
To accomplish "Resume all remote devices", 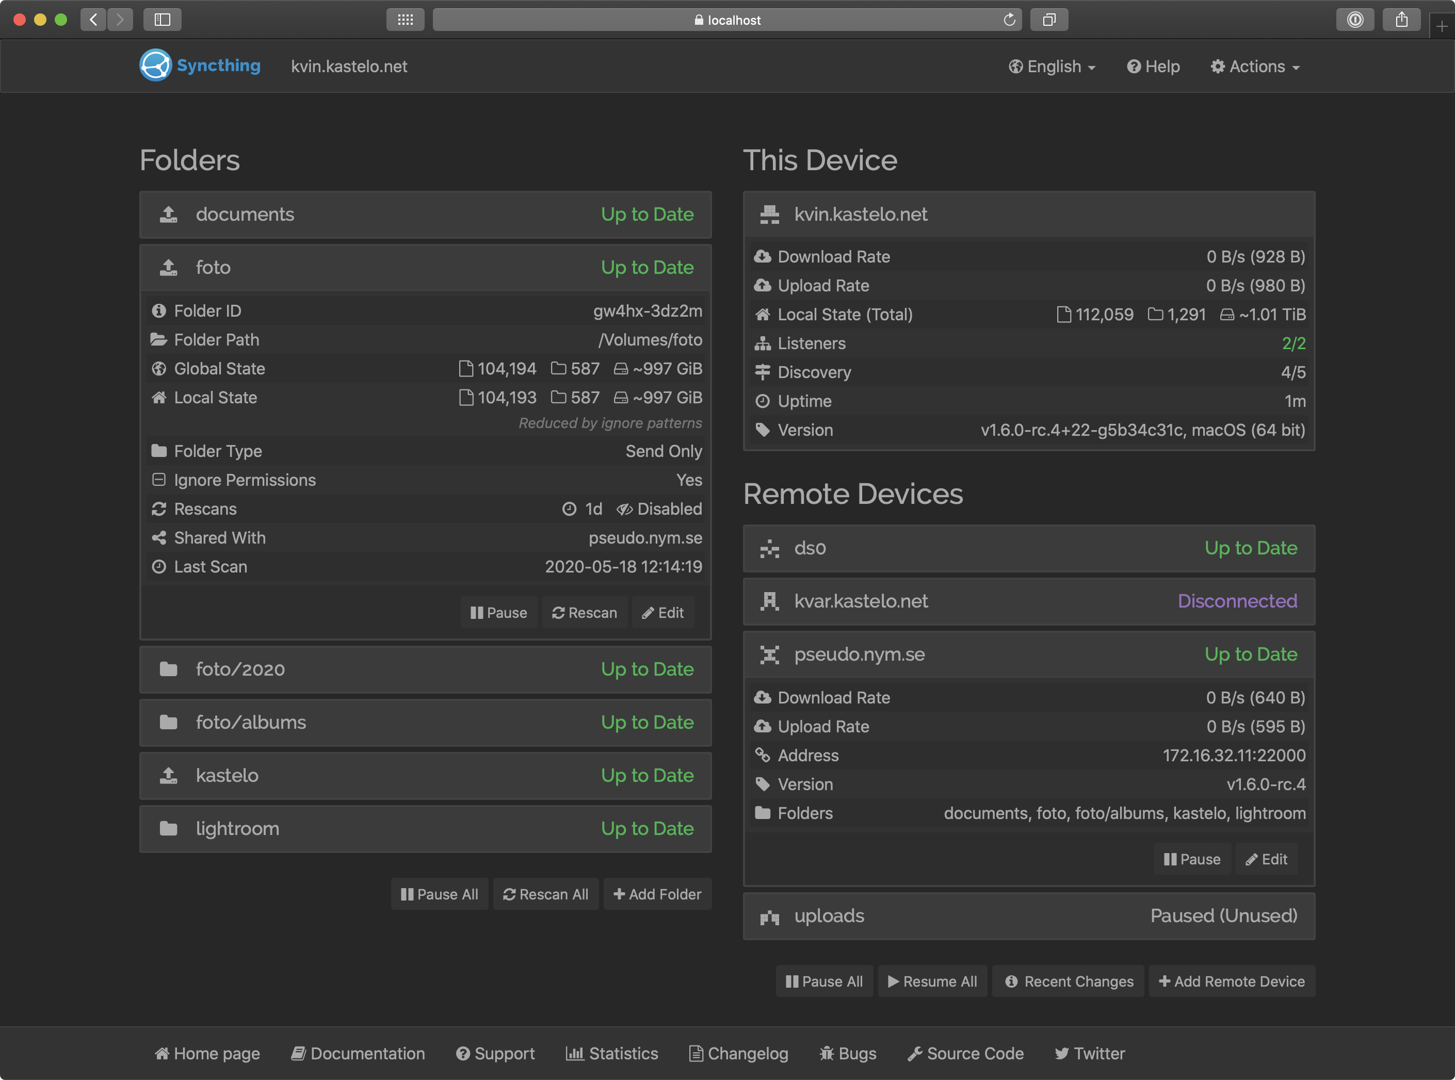I will (932, 981).
